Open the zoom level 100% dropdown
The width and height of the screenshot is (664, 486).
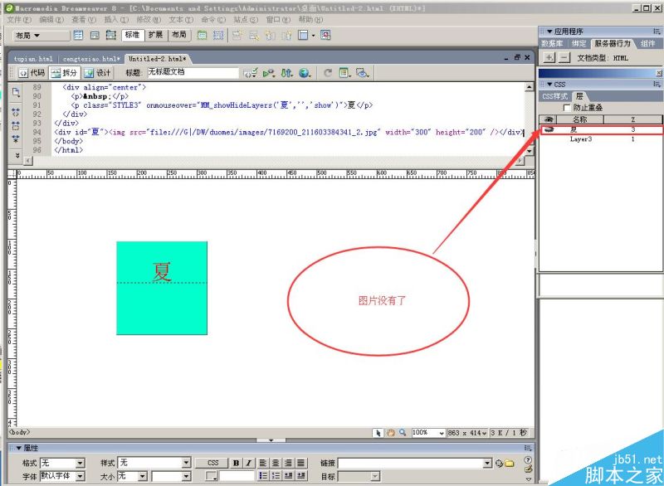tap(442, 433)
